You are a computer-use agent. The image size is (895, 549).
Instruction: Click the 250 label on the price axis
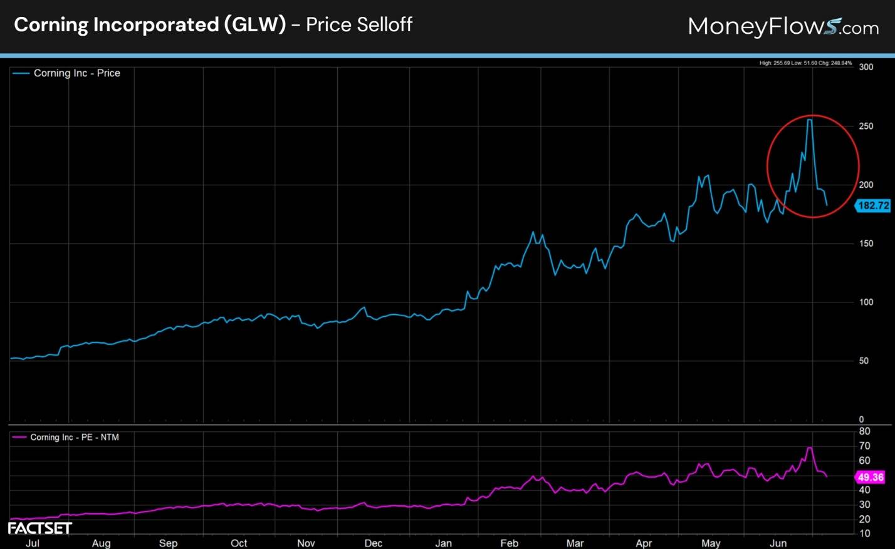866,126
